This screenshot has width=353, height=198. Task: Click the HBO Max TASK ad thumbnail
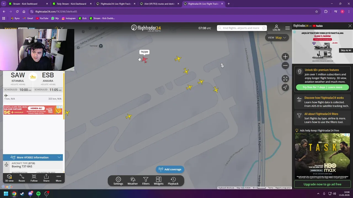point(322,156)
